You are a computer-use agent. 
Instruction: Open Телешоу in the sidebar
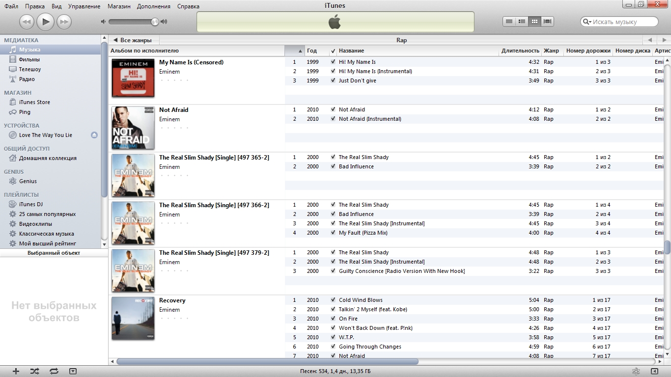(51, 69)
